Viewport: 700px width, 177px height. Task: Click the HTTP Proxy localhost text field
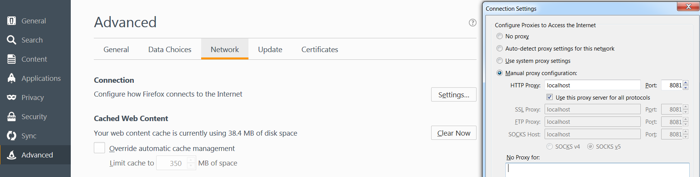tap(592, 85)
